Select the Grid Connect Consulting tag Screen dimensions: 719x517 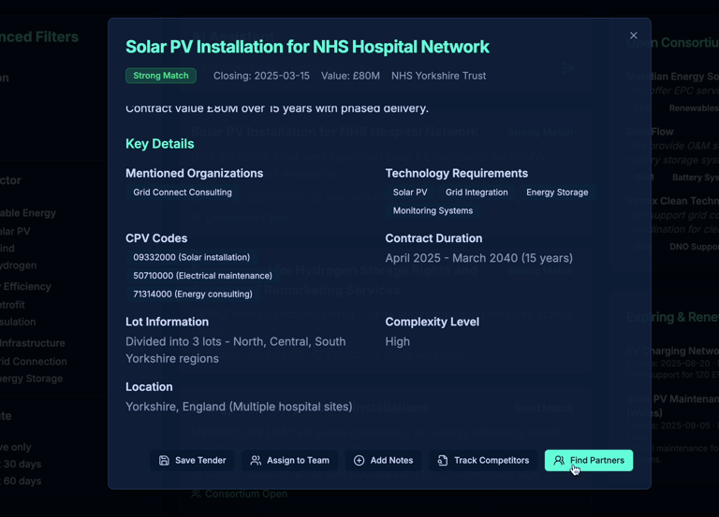point(183,193)
